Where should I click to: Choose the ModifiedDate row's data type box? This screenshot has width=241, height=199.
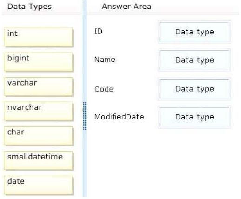click(194, 117)
